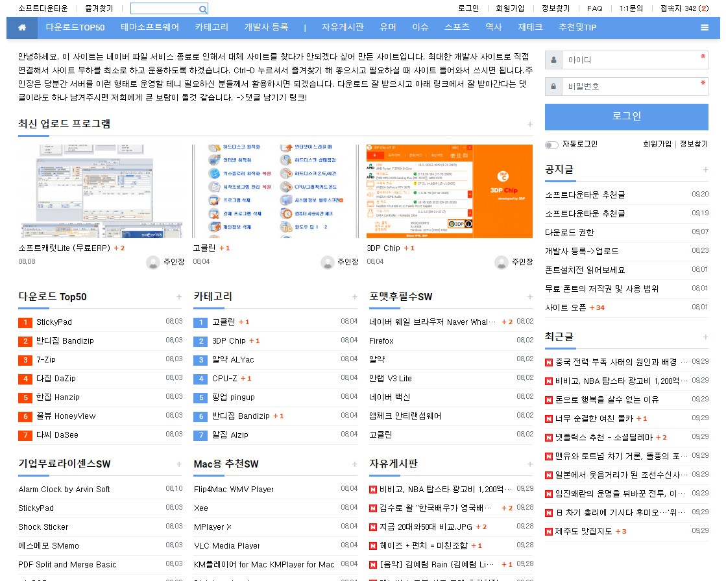This screenshot has width=726, height=581.
Task: Open Firefox in 포맷후필수SW list
Action: [381, 341]
